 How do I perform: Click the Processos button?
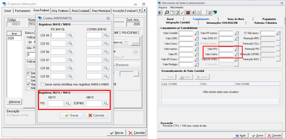coord(127,65)
